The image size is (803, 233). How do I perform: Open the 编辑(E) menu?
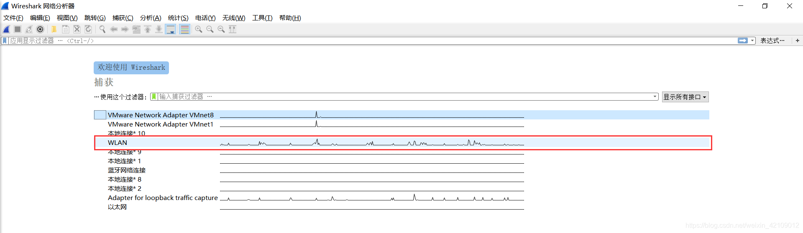tap(40, 18)
